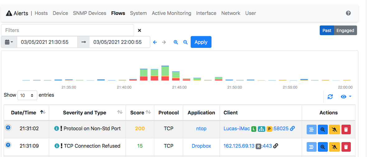
Task: Click the :443 port link
Action: [x=267, y=146]
